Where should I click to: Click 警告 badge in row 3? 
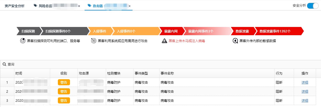[x=64, y=100]
